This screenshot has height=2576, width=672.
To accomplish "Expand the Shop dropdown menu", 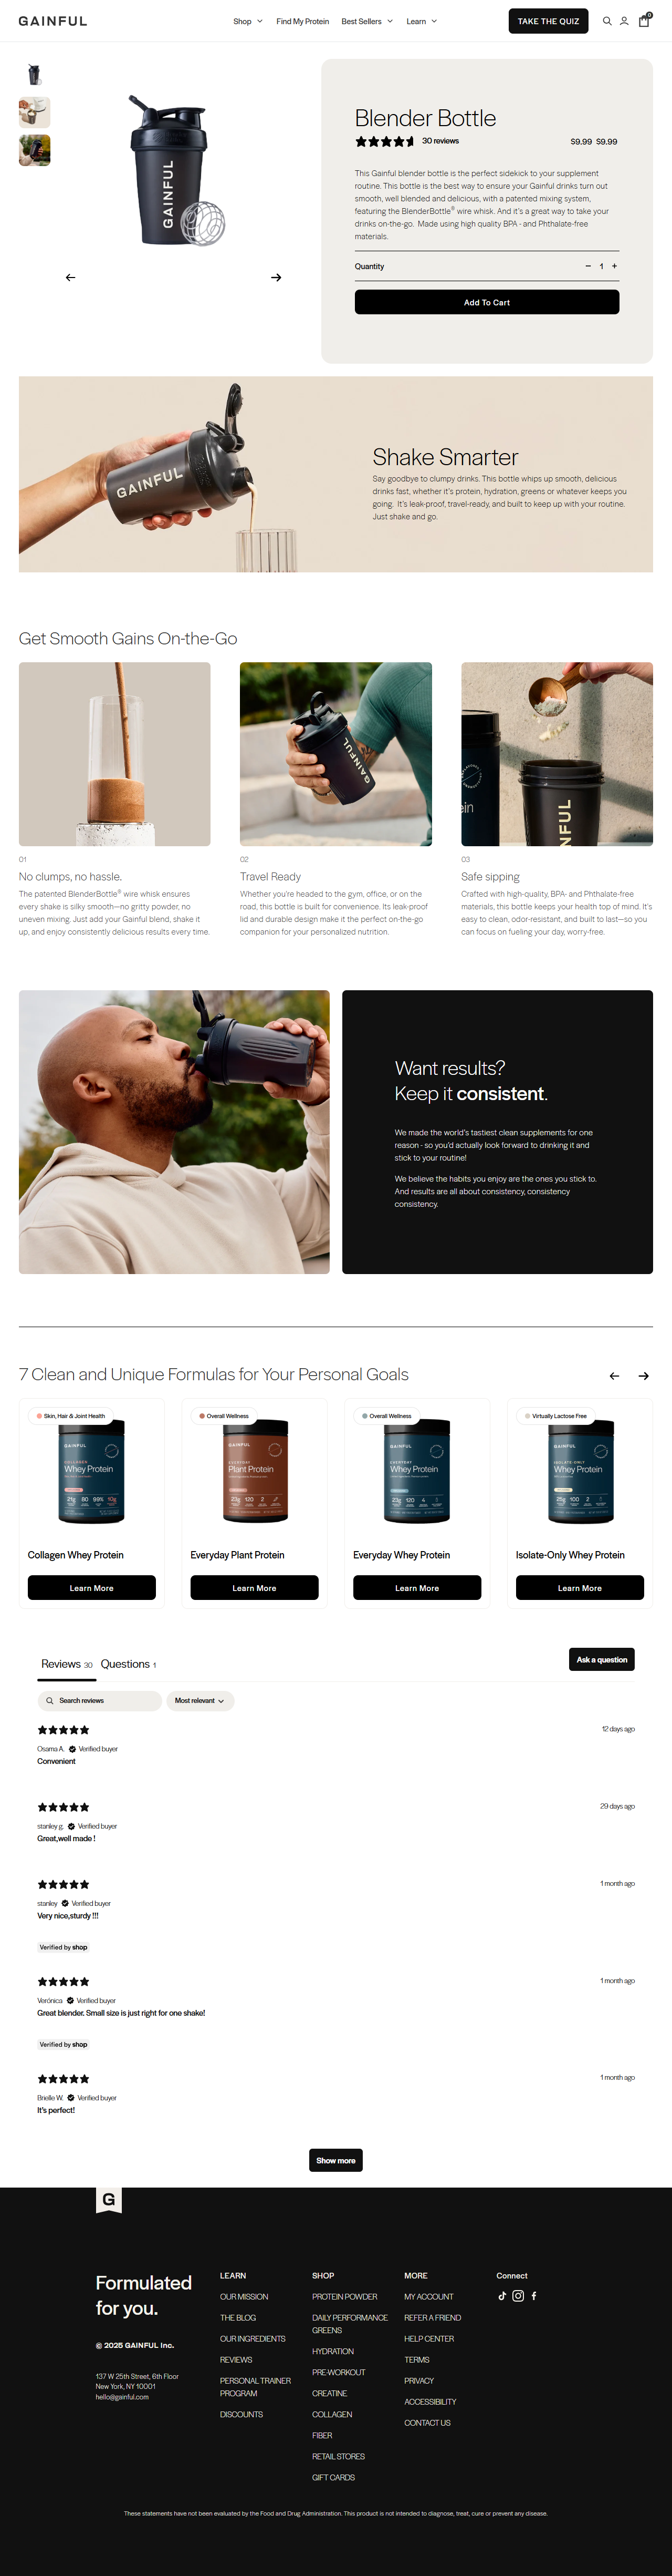I will pos(248,21).
